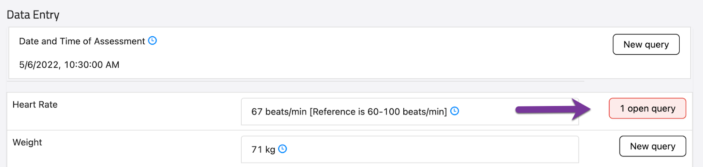Click the Heart Rate label
Screen dimensions: 703x167
35,104
